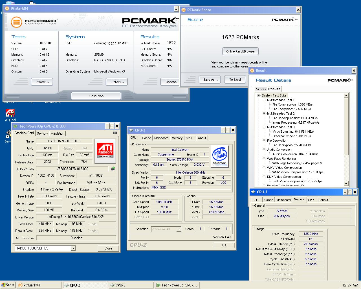Select Image Processing: 5.847 MPixels/s row
The image size is (361, 289).
(296, 122)
